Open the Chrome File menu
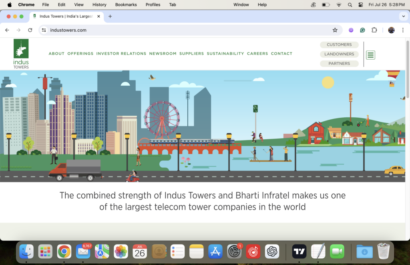410x265 pixels. click(x=46, y=5)
